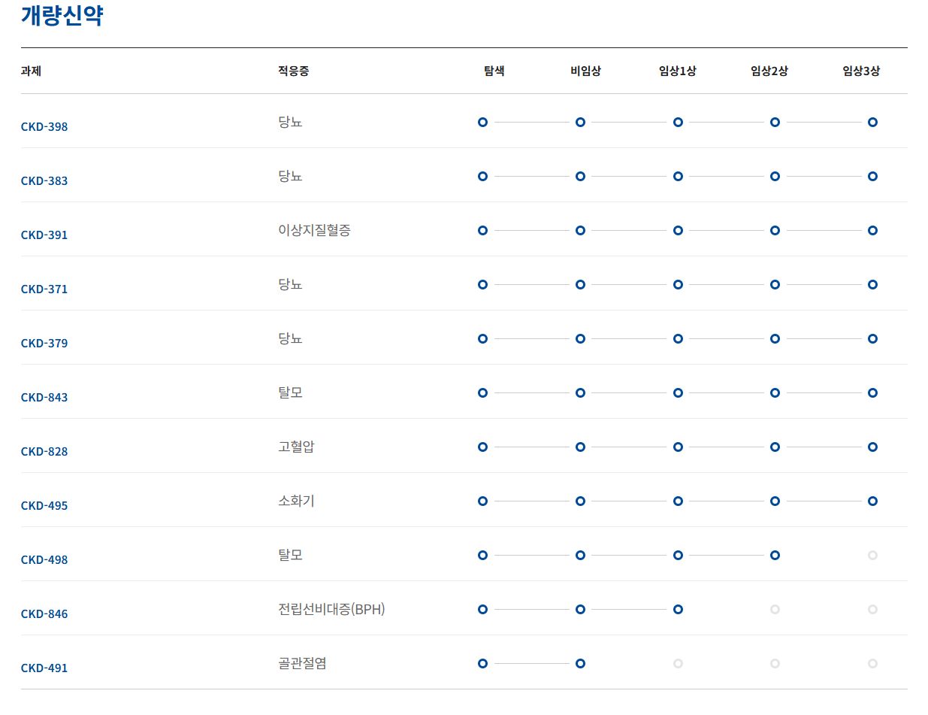Click CKD-379 비임상 stage marker
Viewport: 928px width, 715px height.
tap(580, 338)
